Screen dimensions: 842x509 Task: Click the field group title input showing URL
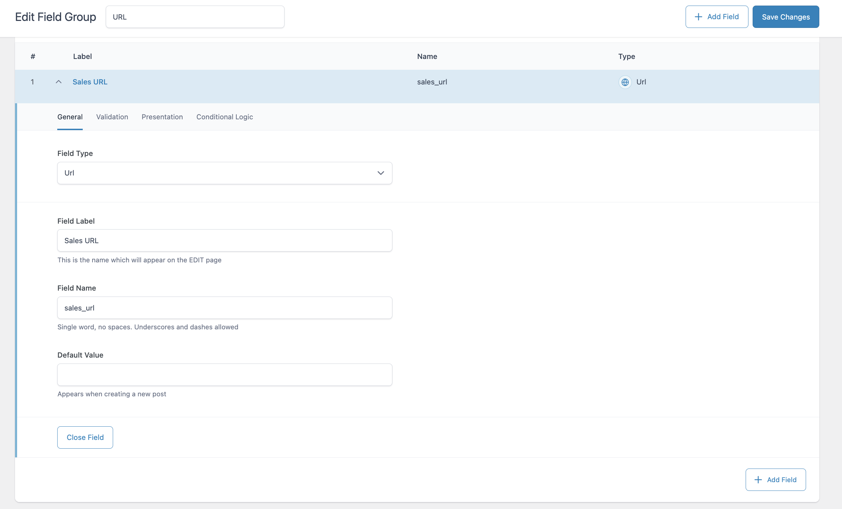[x=195, y=16]
